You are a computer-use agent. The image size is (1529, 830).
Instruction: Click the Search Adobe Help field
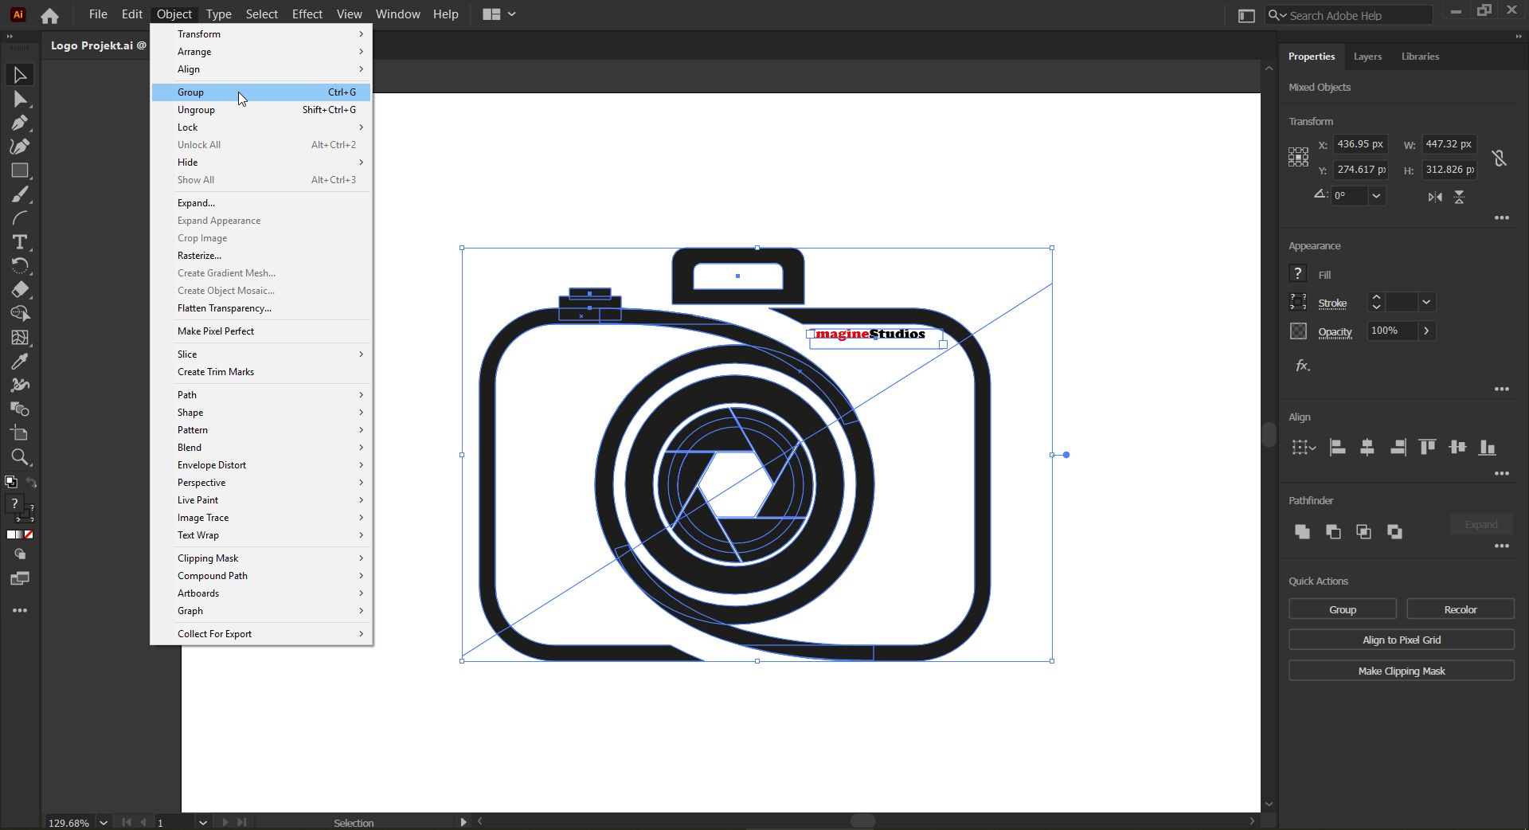coord(1349,15)
